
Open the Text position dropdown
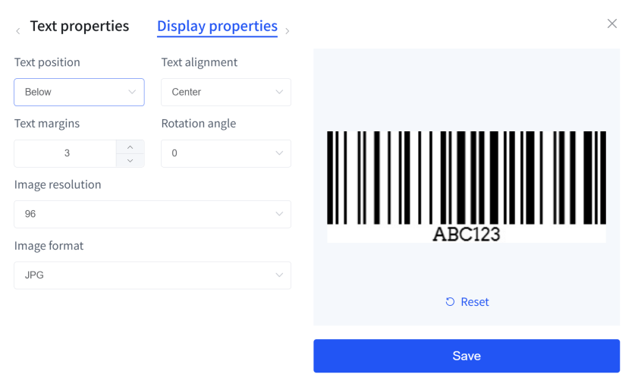click(79, 93)
